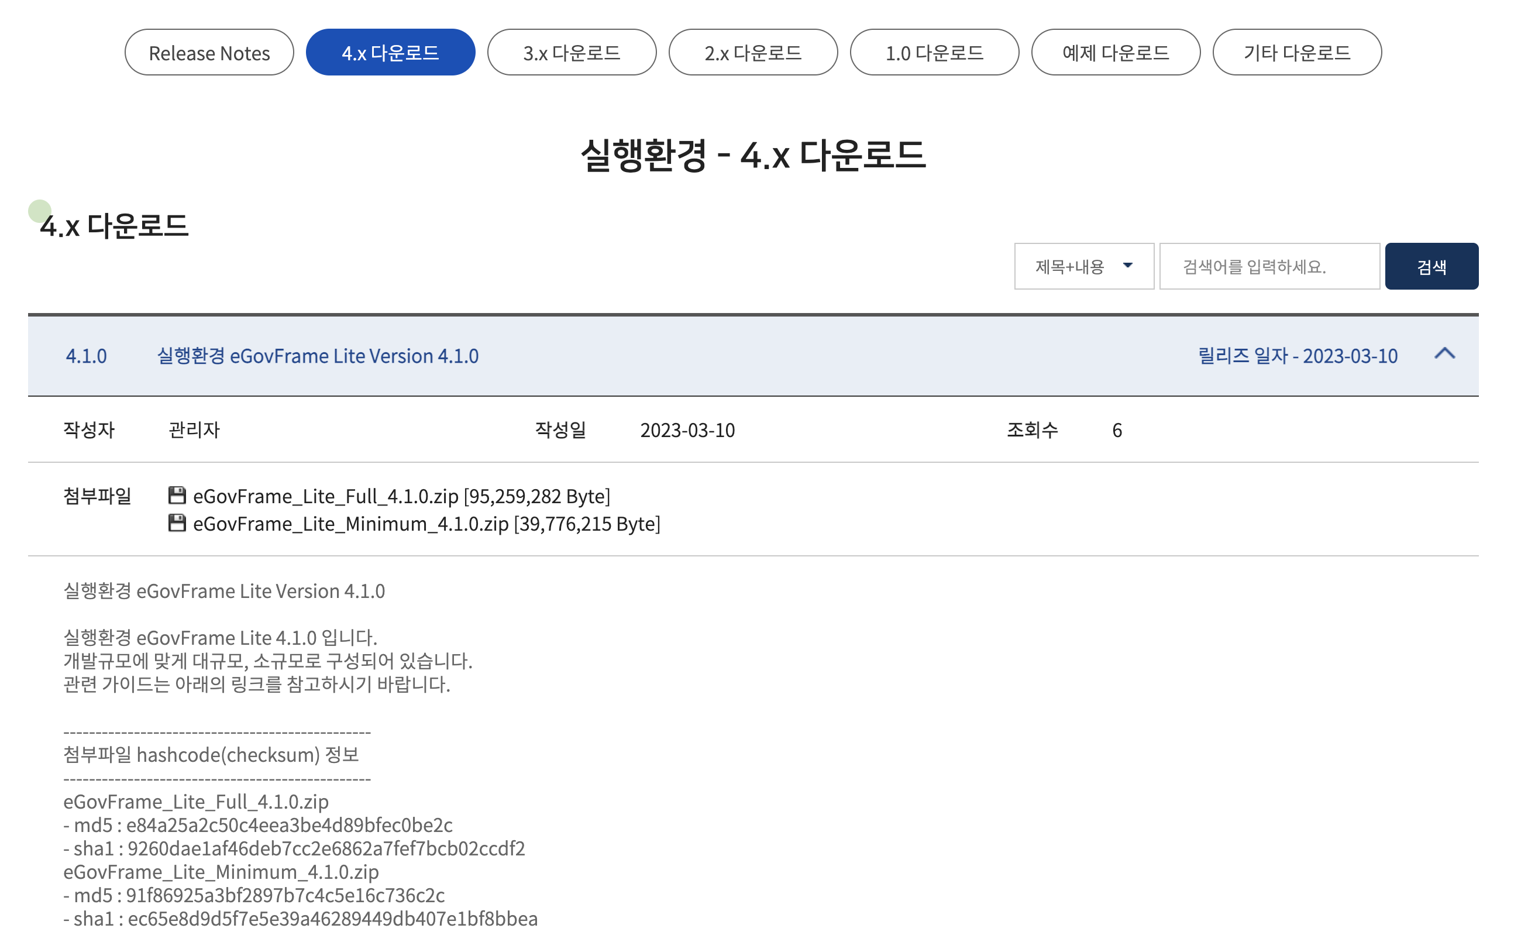Switch to the Release Notes tab
This screenshot has width=1521, height=942.
point(209,53)
